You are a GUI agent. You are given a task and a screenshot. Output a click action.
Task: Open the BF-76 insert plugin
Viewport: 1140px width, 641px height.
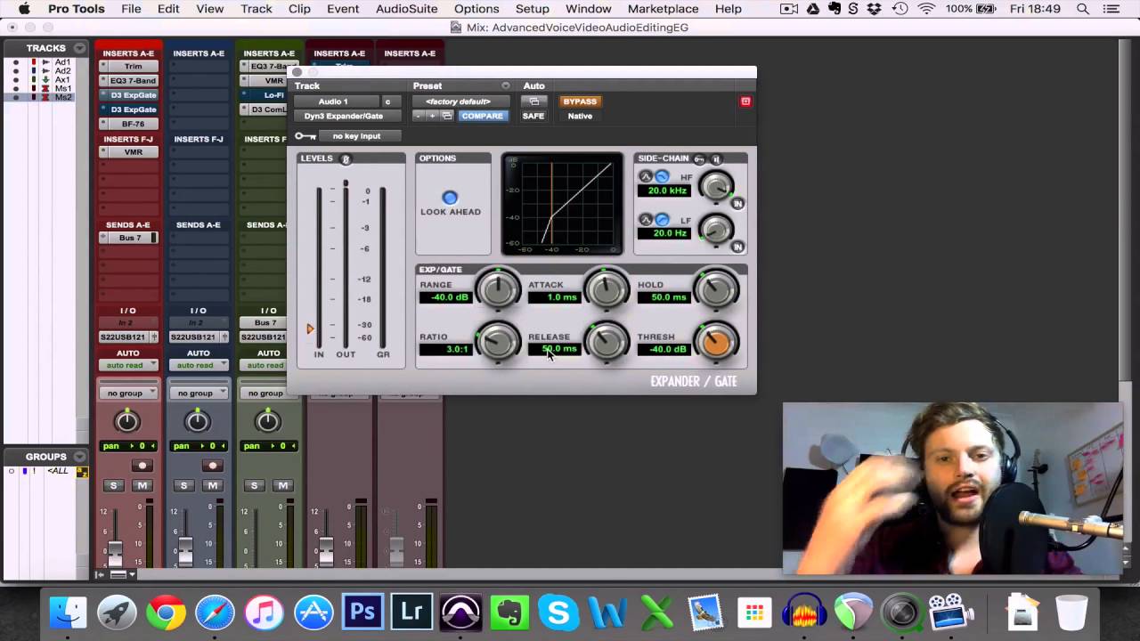pyautogui.click(x=128, y=124)
